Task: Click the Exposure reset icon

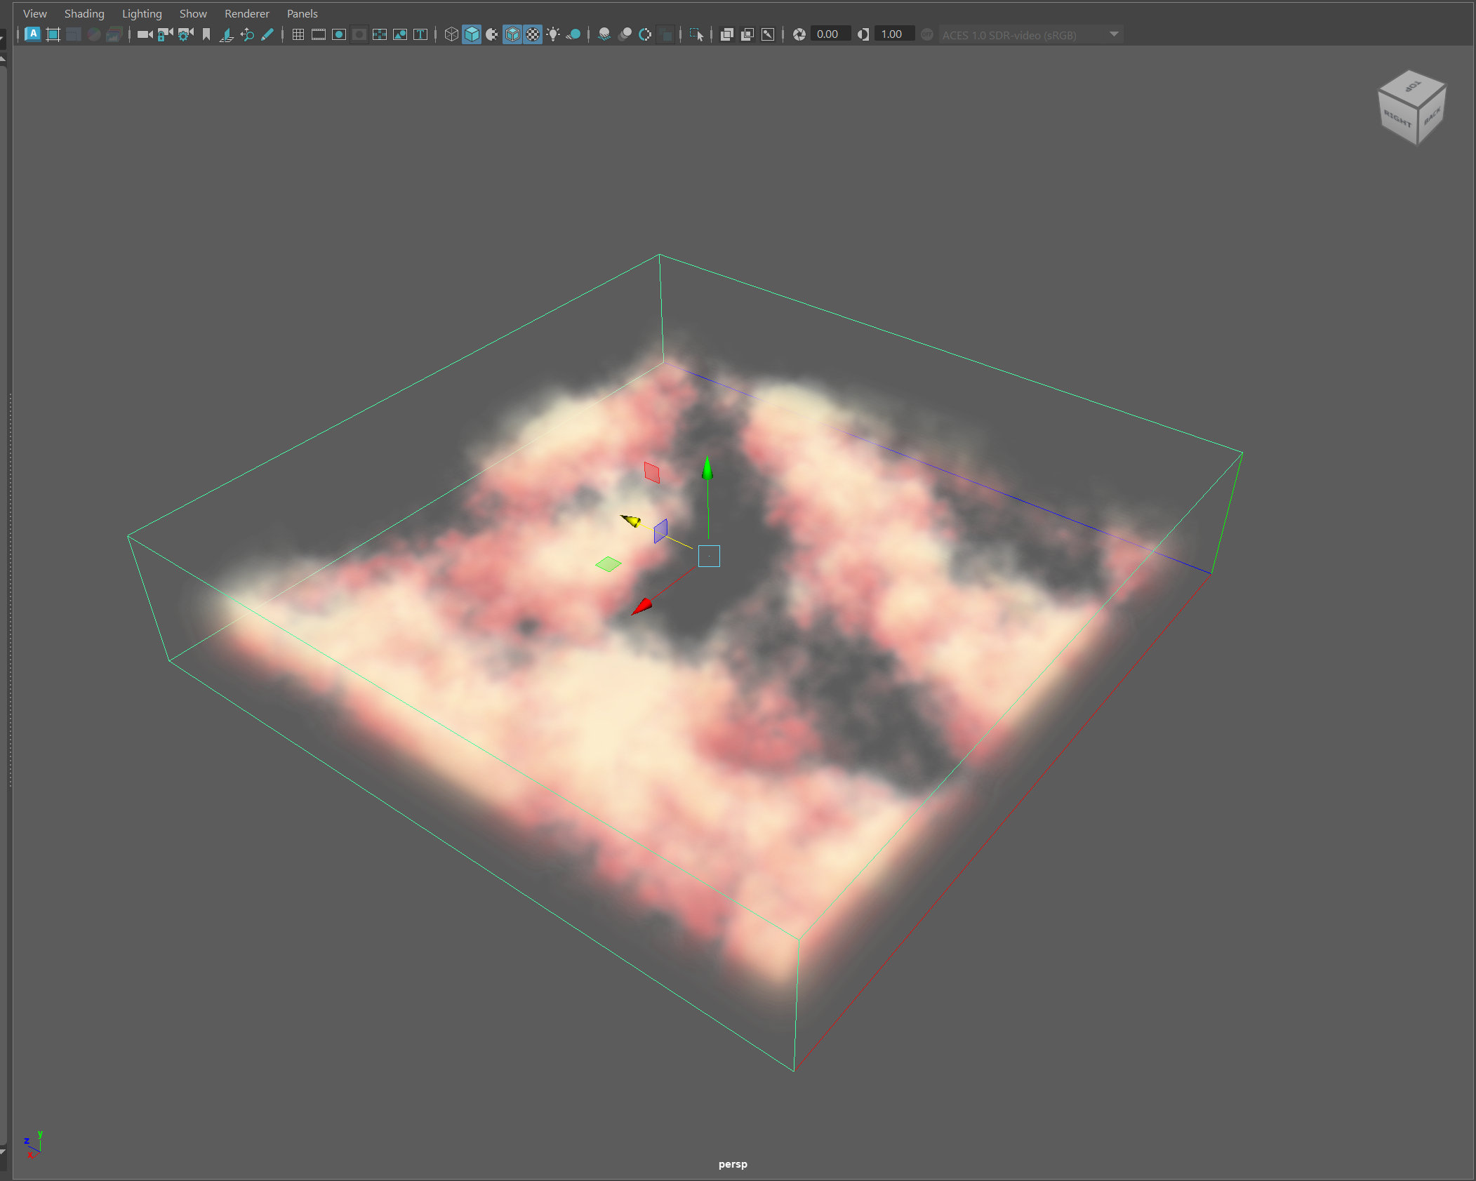Action: pos(799,34)
